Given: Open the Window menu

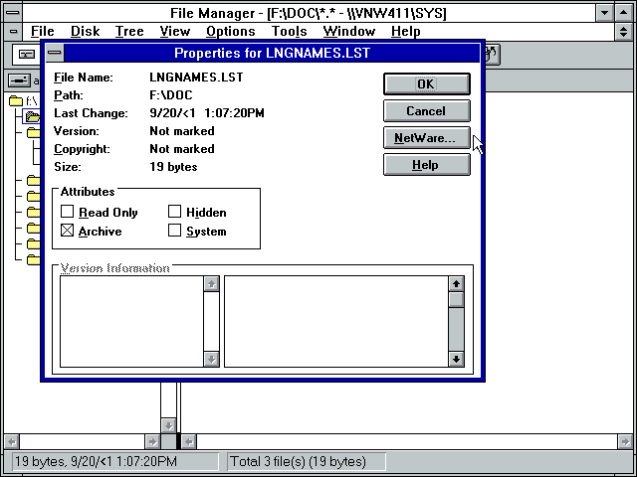Looking at the screenshot, I should click(349, 31).
